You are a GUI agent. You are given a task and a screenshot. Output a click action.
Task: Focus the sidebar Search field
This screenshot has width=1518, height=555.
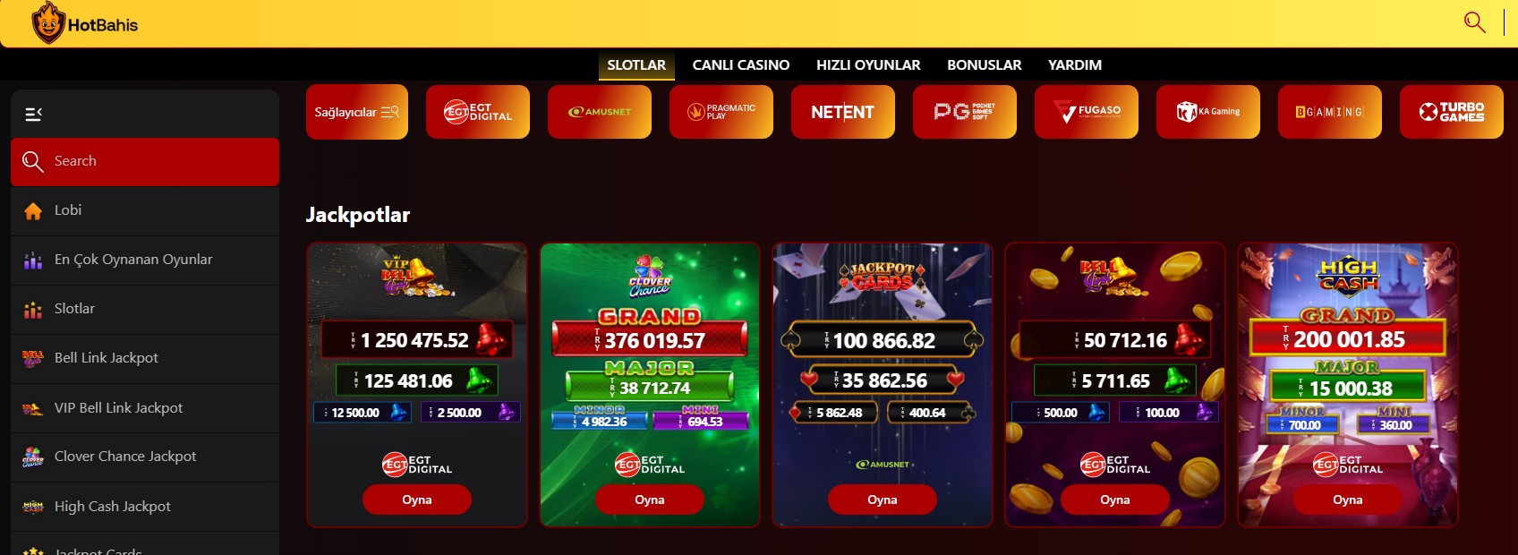coord(145,162)
